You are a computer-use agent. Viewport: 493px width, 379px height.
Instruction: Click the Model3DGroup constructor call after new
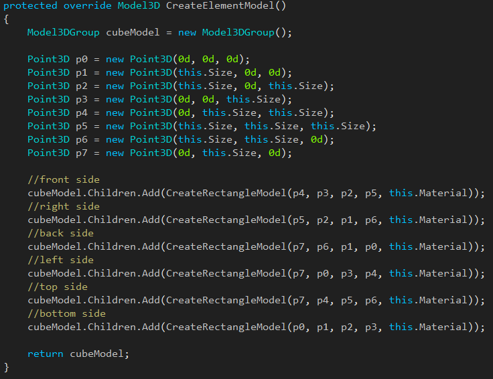[238, 32]
